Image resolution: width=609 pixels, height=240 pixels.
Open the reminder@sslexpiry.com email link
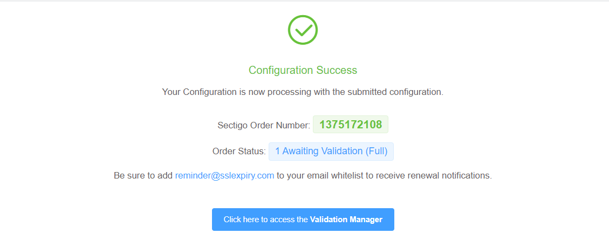(x=224, y=176)
